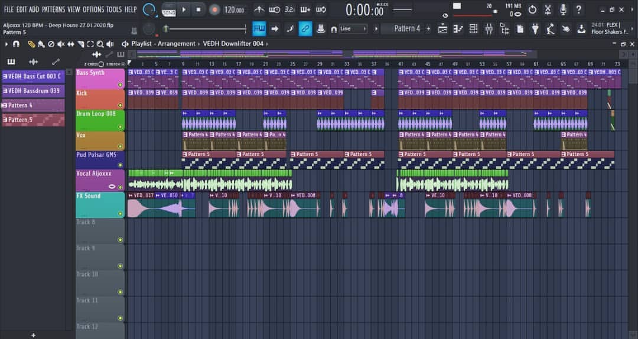Image resolution: width=638 pixels, height=339 pixels.
Task: Open the Line snap dropdown
Action: tap(353, 28)
